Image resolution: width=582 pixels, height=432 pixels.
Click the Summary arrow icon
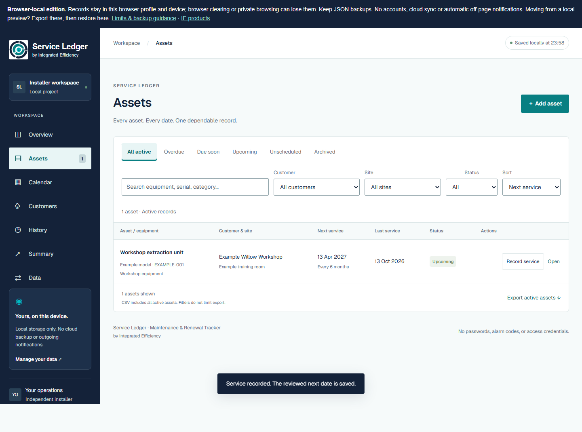click(x=18, y=254)
